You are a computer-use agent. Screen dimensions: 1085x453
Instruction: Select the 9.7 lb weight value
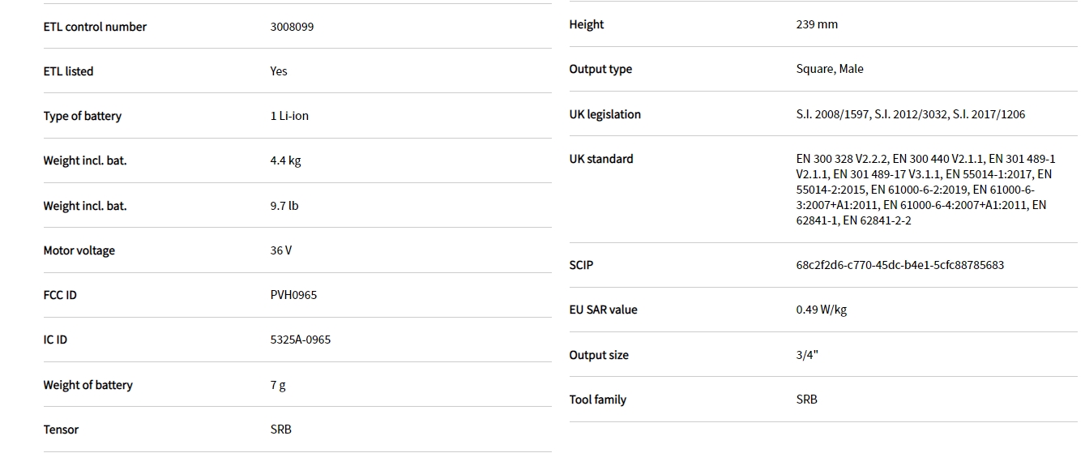coord(284,206)
